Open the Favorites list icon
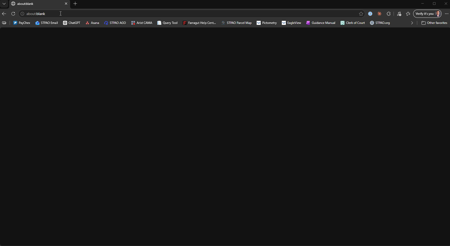This screenshot has width=450, height=246. [408, 14]
